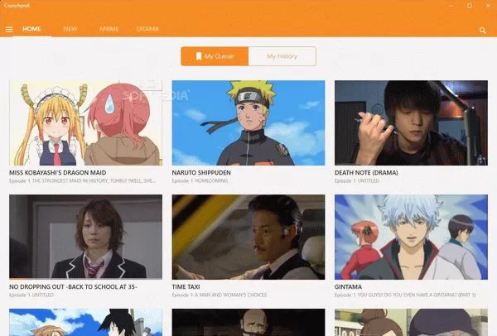
Task: Click Episode 1 HOMECOMING subtitle
Action: [x=200, y=180]
